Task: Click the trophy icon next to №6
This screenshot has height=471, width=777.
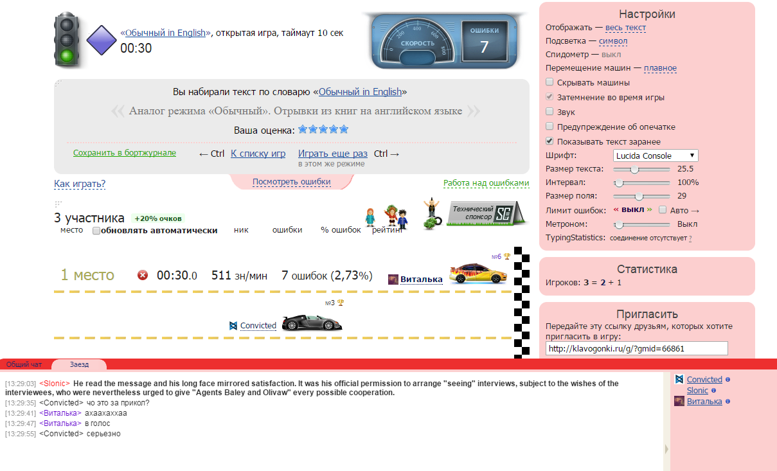Action: (507, 256)
